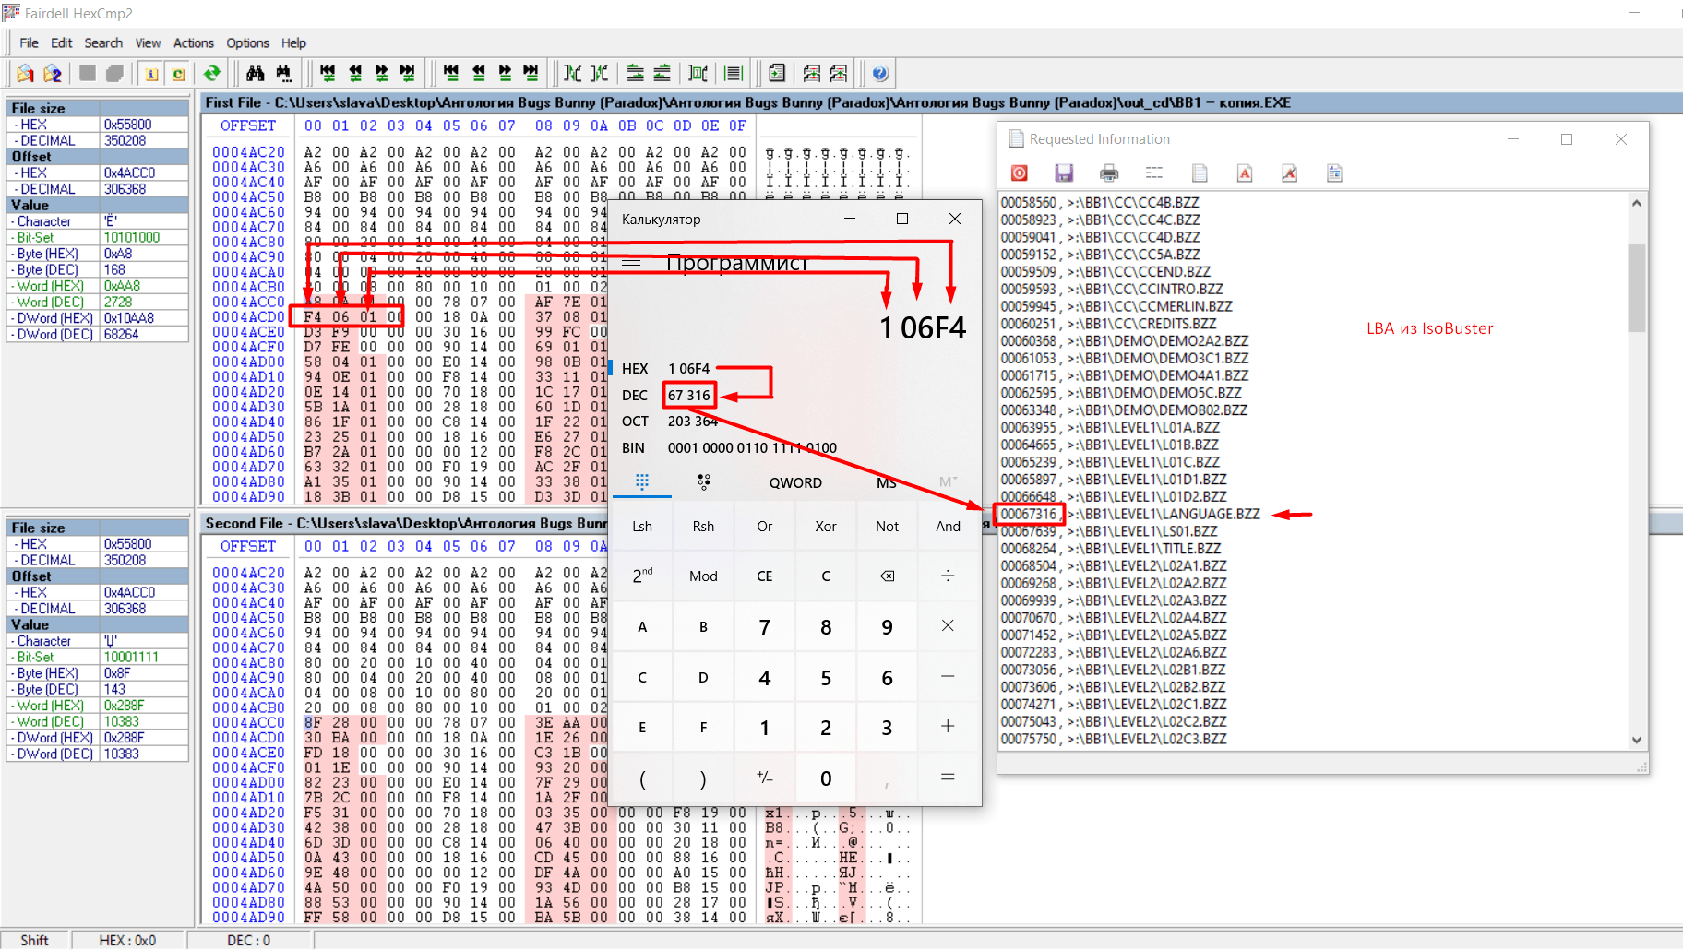
Task: Jump to last difference (green last-arrow icon)
Action: pos(408,73)
